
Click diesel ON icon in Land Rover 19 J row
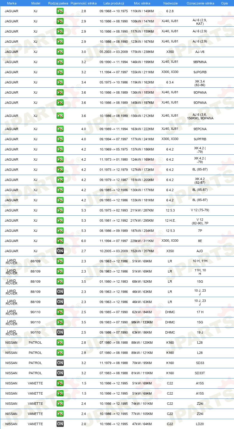tap(60, 332)
